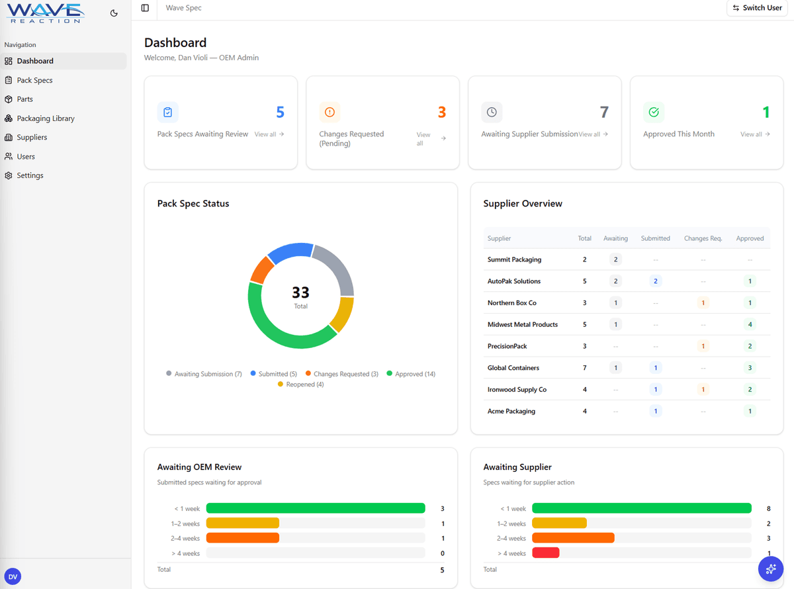794x589 pixels.
Task: Select the Wave Spec breadcrumb title
Action: (183, 8)
